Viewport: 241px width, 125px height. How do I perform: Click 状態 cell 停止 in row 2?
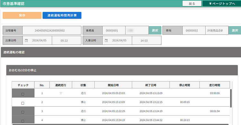click(x=83, y=102)
